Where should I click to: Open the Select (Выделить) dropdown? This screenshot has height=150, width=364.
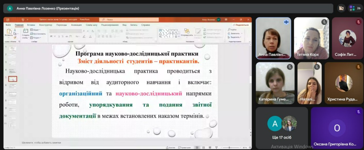[x=234, y=37]
